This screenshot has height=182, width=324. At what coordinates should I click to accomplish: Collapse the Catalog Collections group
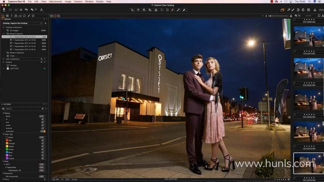(3, 27)
